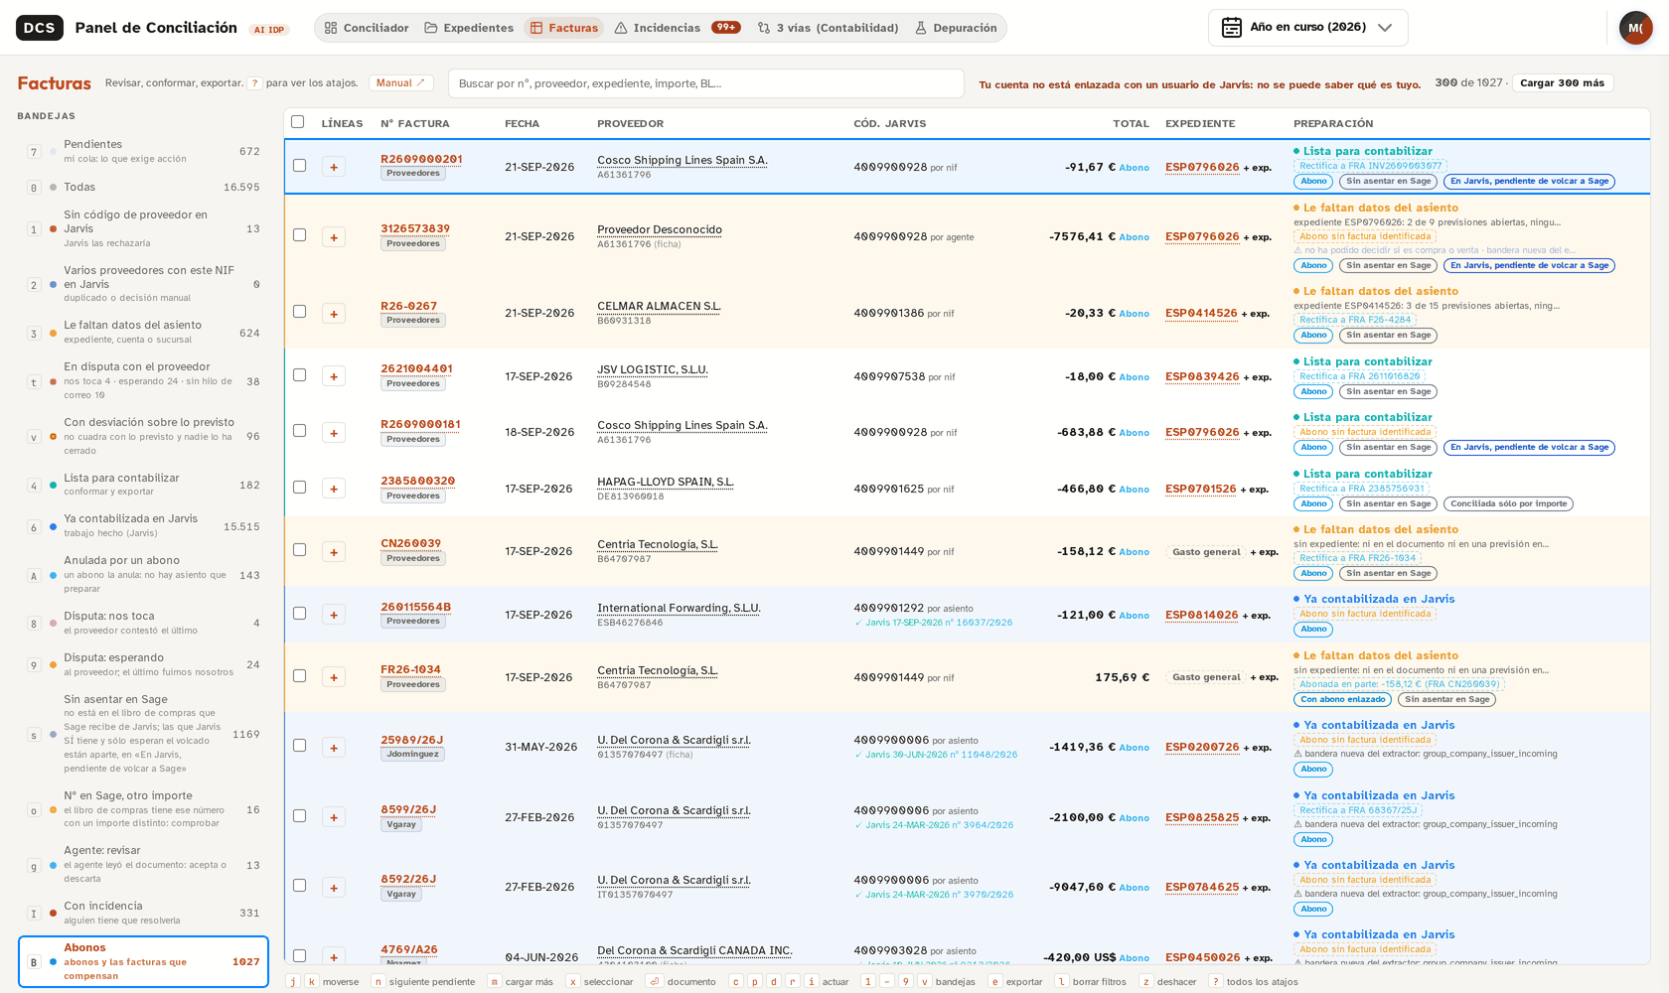Click the Incidencias warning triangle icon

tap(621, 28)
